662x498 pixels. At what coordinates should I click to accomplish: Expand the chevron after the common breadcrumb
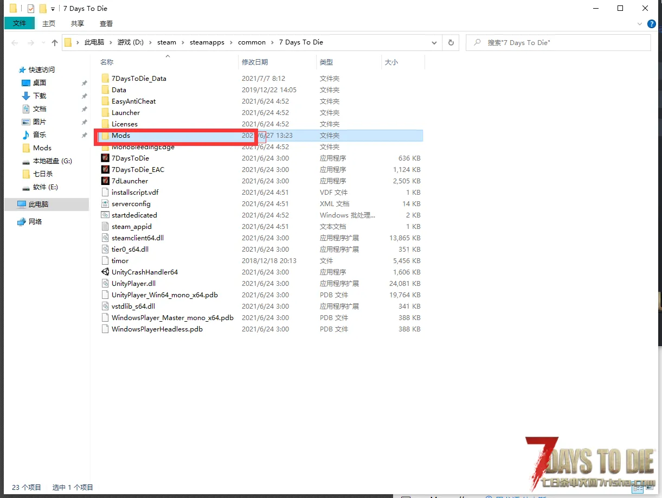click(x=272, y=42)
